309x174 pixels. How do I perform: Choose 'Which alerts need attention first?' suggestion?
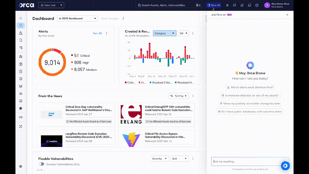point(250,87)
